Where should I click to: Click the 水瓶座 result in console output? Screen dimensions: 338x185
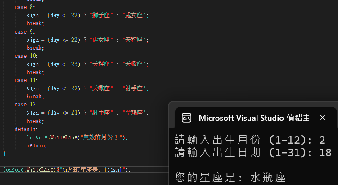(268, 178)
